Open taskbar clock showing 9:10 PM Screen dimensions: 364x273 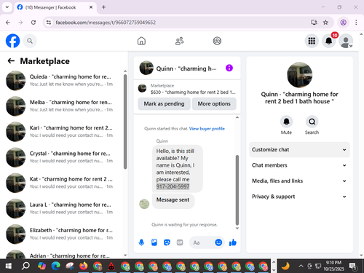[333, 266]
